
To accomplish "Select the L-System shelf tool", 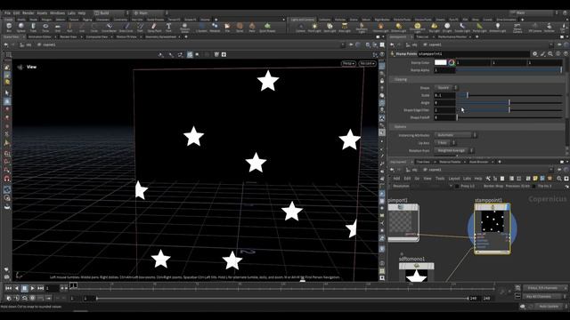I will coord(201,28).
